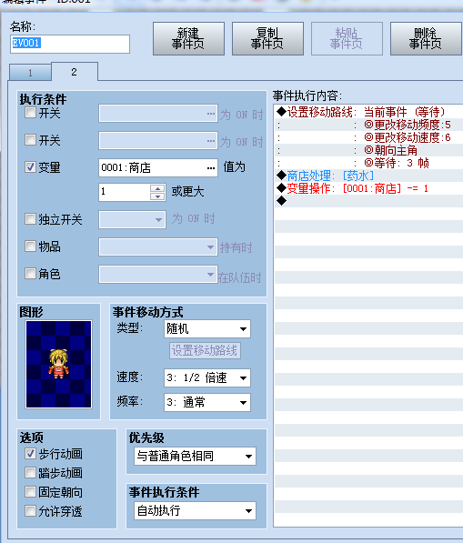463x543 pixels.
Task: Select event page tab 2
Action: tap(74, 72)
